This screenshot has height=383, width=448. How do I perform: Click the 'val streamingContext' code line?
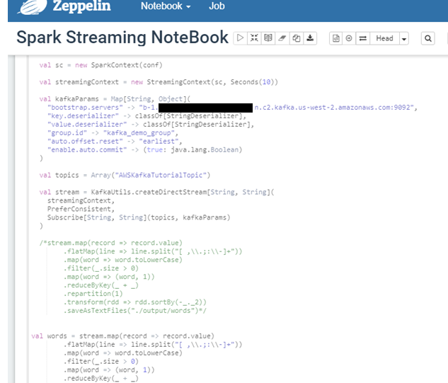(159, 82)
